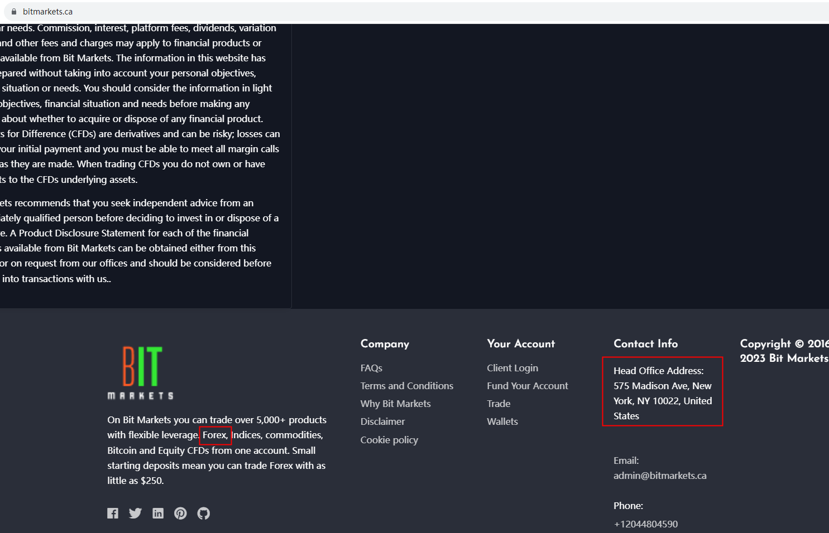Open the Trade link
829x533 pixels.
point(499,404)
